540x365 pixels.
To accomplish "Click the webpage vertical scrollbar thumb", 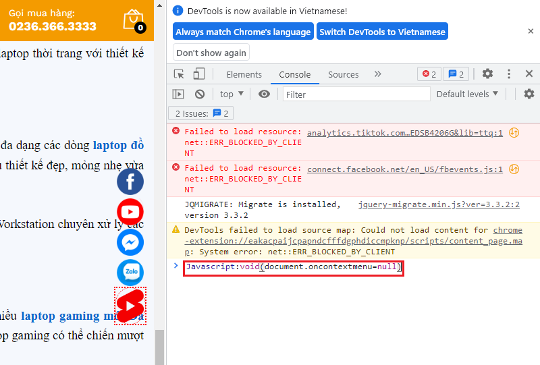I will point(159,347).
